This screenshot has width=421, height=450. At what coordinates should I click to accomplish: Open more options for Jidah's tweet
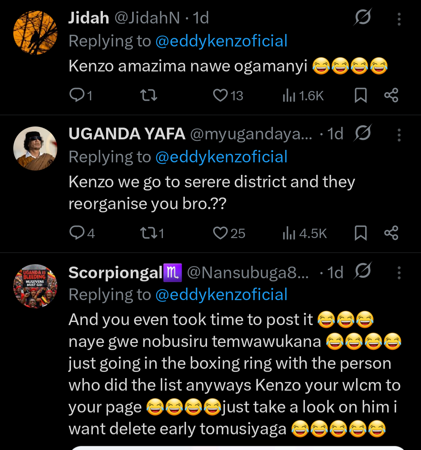(x=399, y=19)
